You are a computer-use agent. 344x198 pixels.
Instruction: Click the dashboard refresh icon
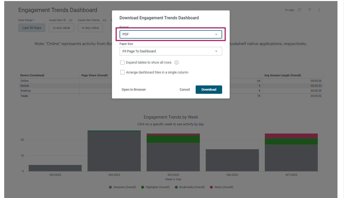point(299,10)
